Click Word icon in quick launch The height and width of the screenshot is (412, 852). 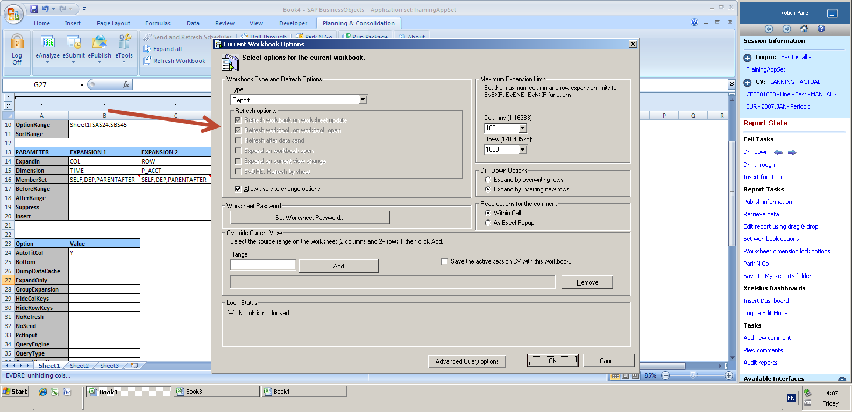click(x=67, y=392)
